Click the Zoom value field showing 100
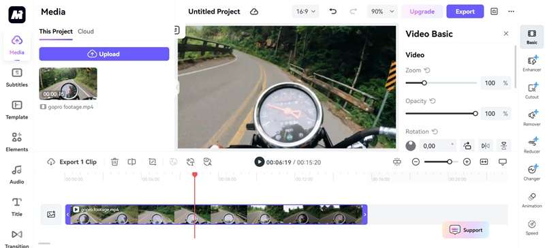Viewport: 545px width, 248px height. [496, 83]
